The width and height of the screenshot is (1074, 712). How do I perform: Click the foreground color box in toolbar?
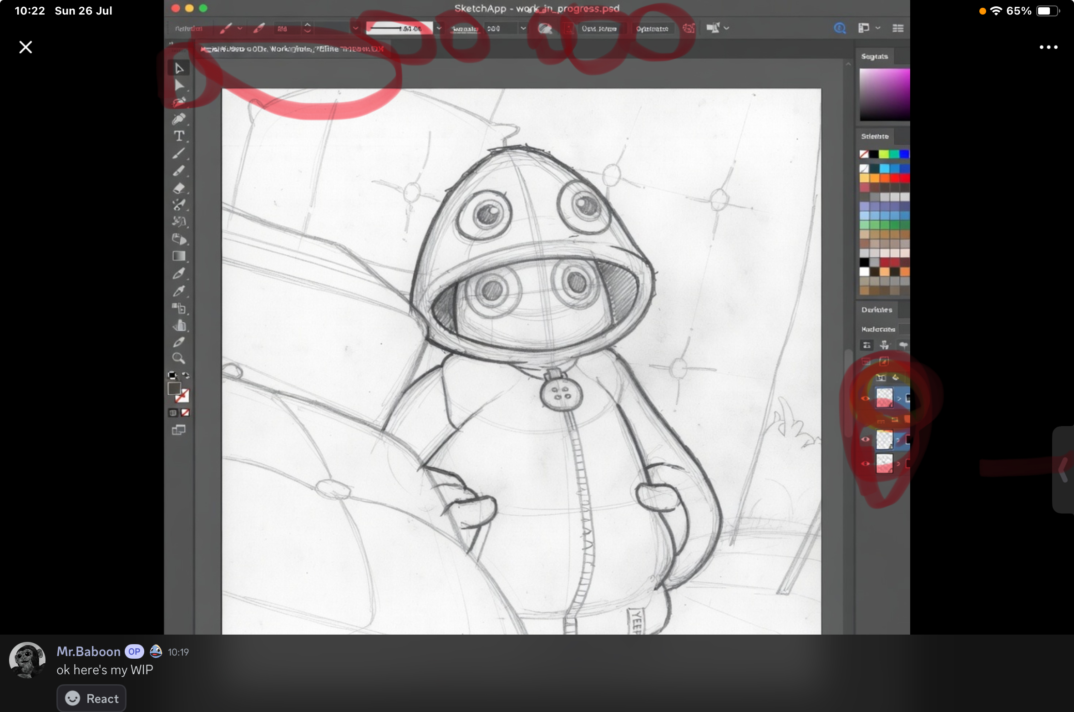pos(174,388)
